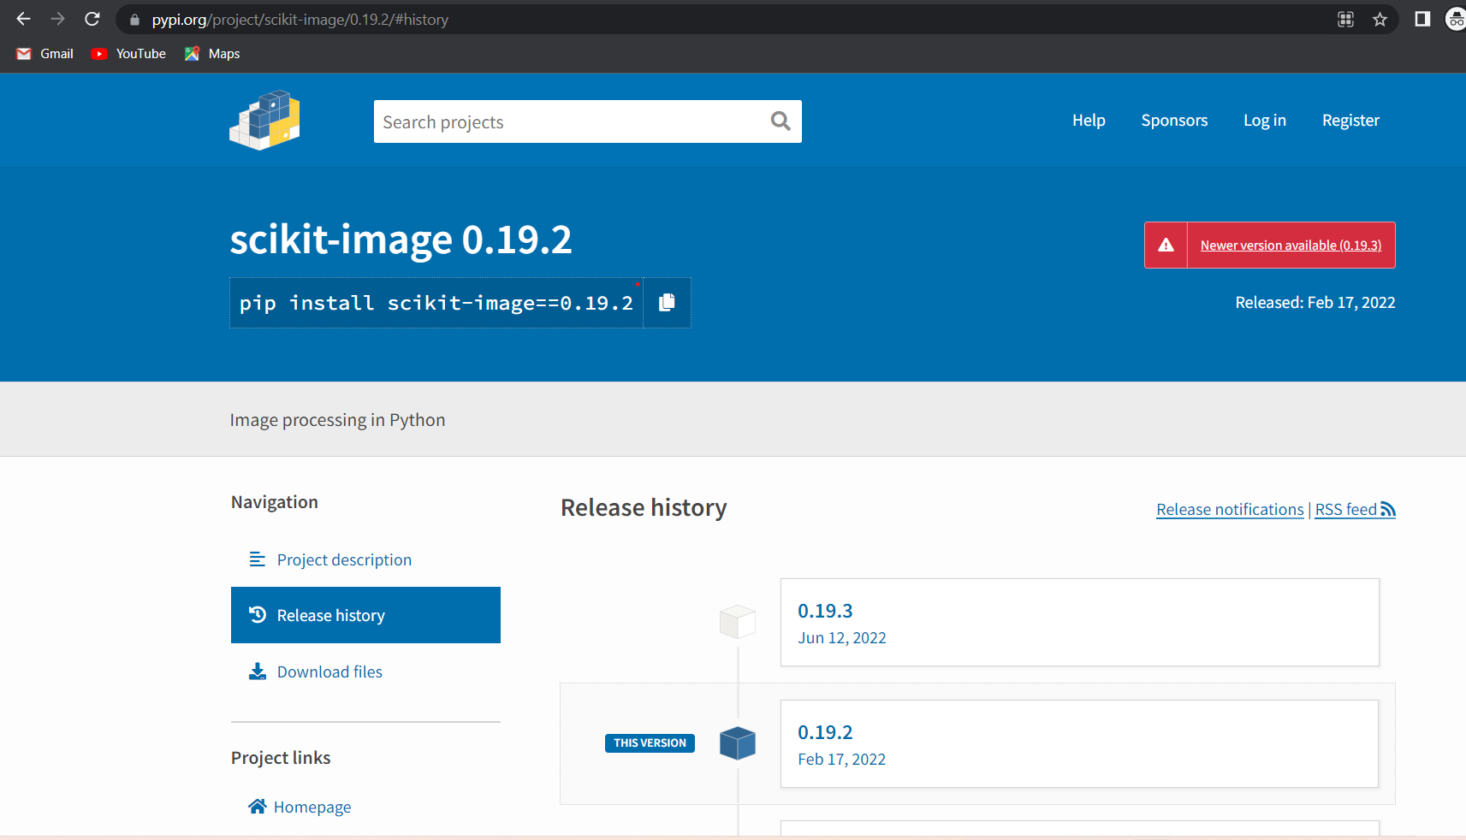The image size is (1466, 840).
Task: Click the address bar URL
Action: (300, 20)
